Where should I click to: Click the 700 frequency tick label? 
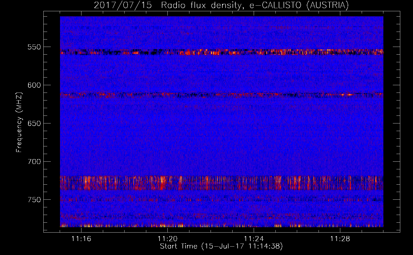tap(34, 162)
